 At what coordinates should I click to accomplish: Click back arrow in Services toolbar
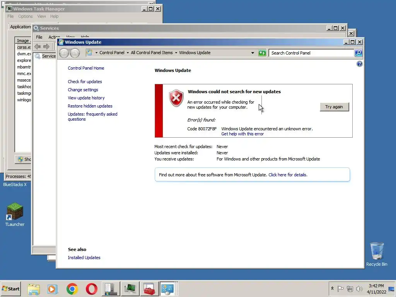click(38, 46)
